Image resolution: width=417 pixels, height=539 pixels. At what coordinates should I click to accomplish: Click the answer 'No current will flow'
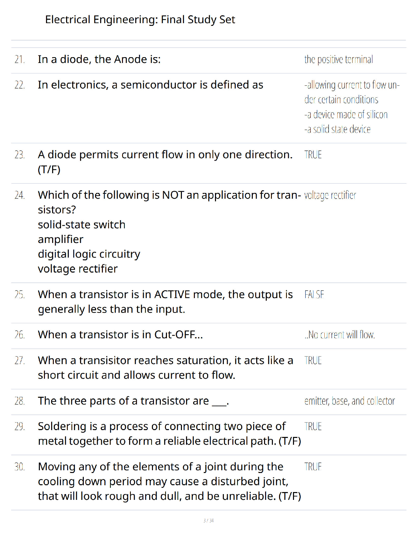(x=340, y=335)
